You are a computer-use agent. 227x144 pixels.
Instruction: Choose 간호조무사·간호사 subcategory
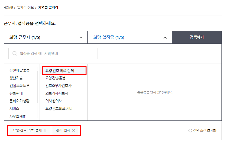coord(58,86)
